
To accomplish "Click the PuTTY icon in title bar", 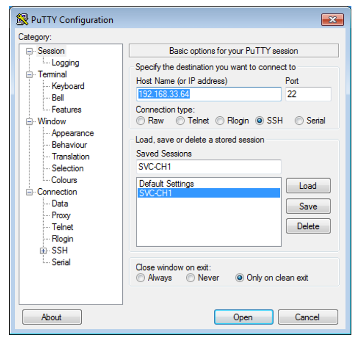I will coord(22,20).
